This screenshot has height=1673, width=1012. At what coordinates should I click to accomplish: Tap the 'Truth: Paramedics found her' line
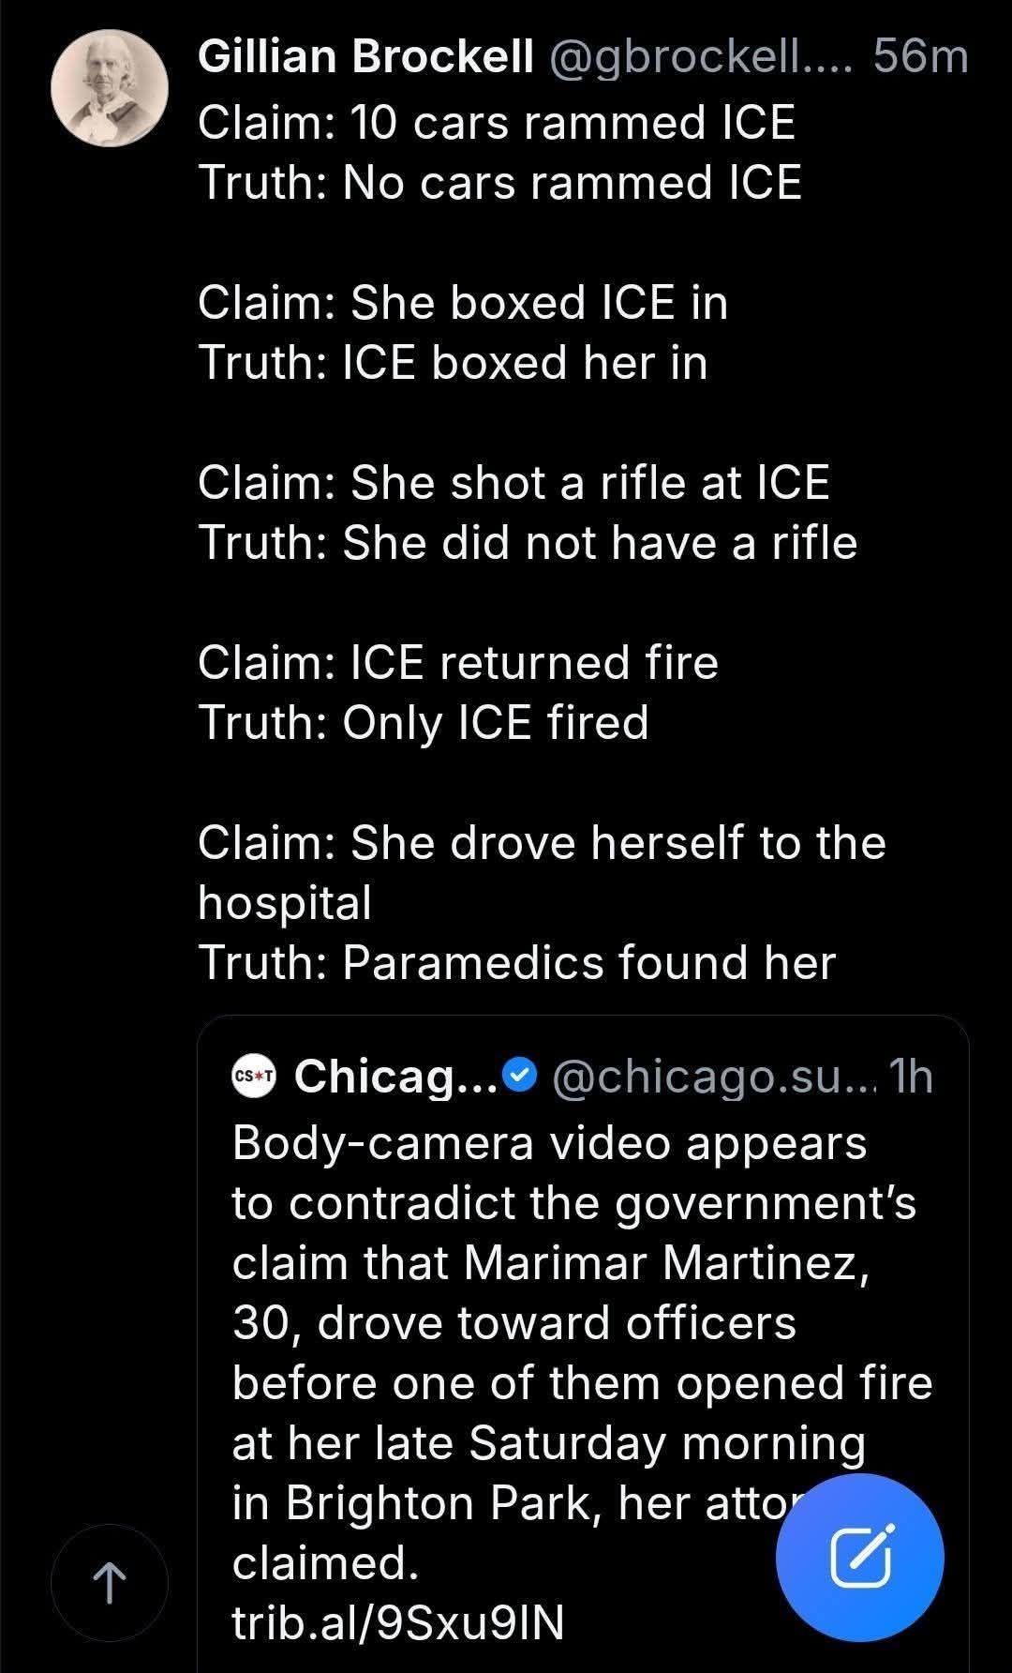tap(516, 963)
